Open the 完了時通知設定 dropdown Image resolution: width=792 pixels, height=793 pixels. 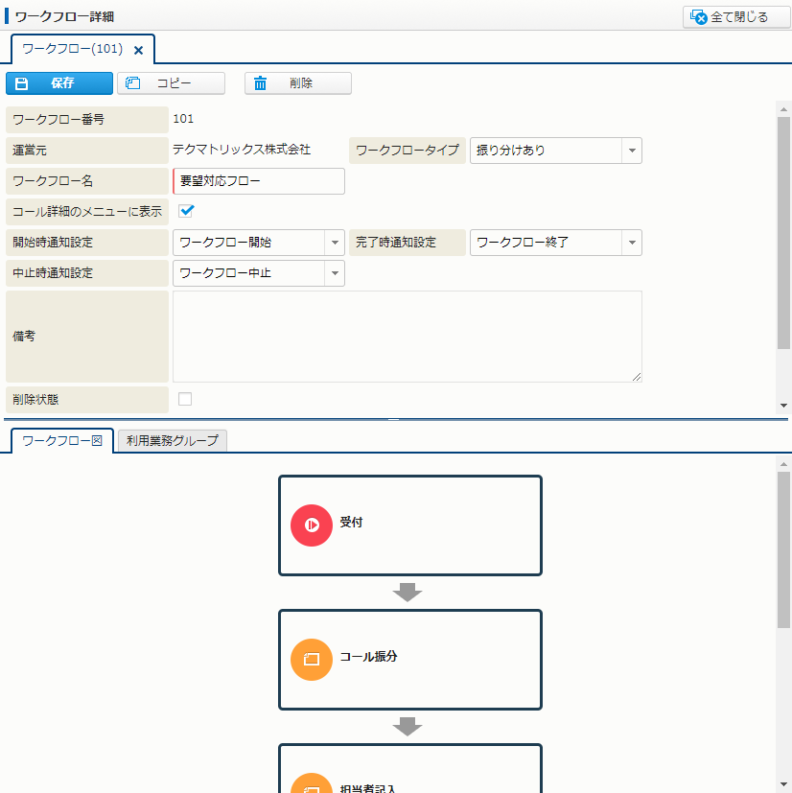click(x=631, y=243)
